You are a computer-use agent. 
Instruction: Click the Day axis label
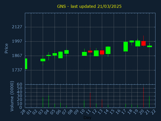[87, 117]
